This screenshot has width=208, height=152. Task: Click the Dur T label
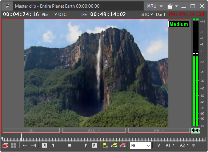point(161,15)
